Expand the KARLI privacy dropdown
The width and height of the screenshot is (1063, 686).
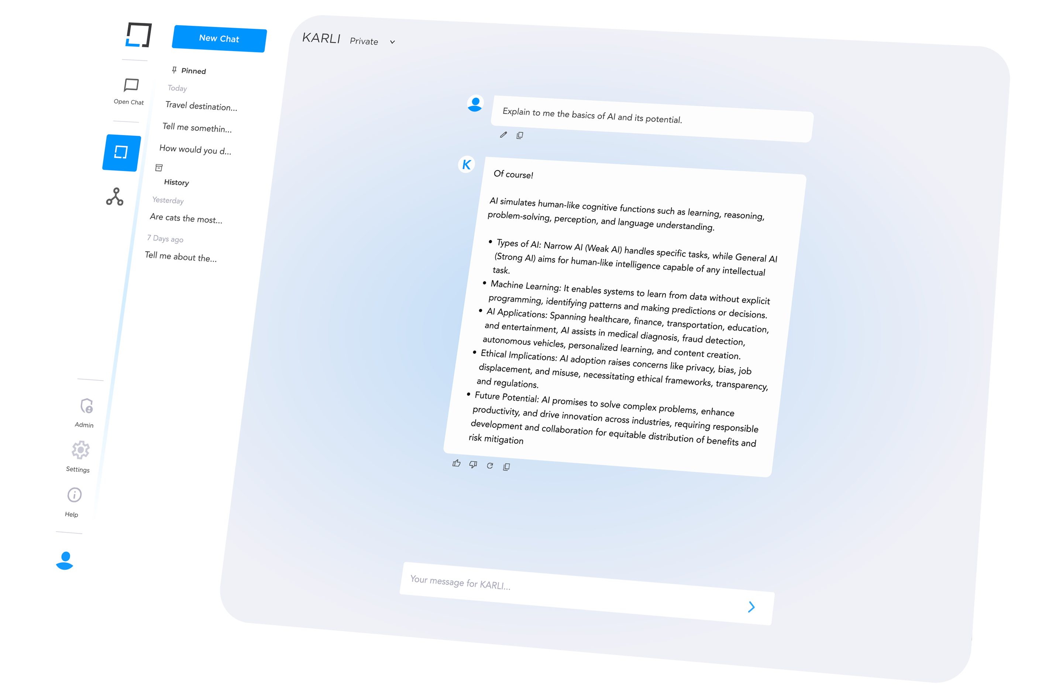click(393, 40)
